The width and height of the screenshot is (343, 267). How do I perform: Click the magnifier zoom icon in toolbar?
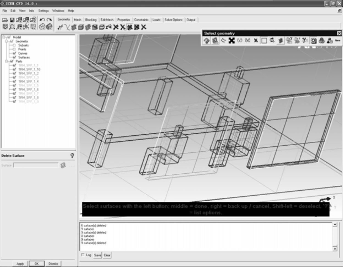[x=12, y=27]
